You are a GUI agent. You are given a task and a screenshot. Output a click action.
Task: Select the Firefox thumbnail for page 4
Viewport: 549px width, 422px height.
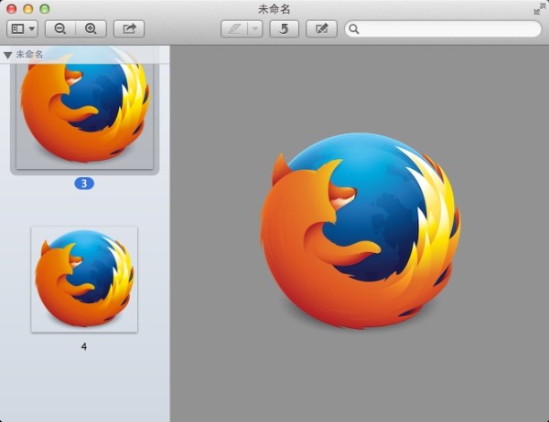[84, 279]
